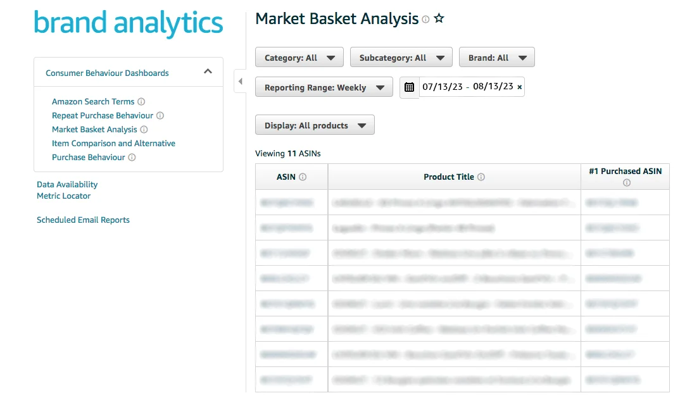Viewport: 692px width, 412px height.
Task: Clear the 07/13/23 - 08/13/23 date range
Action: pyautogui.click(x=519, y=87)
